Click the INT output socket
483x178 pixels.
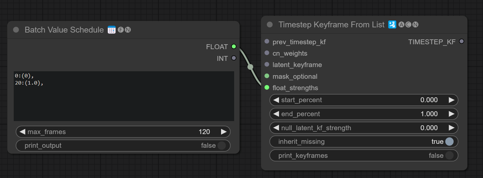click(233, 58)
